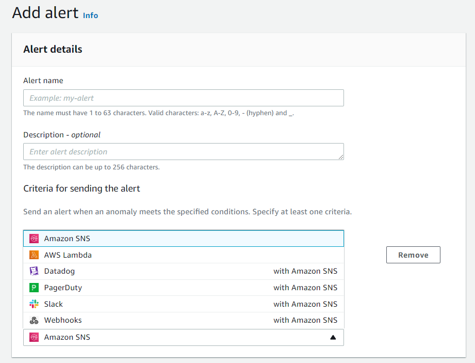Focus the Alert name text field

click(x=184, y=98)
